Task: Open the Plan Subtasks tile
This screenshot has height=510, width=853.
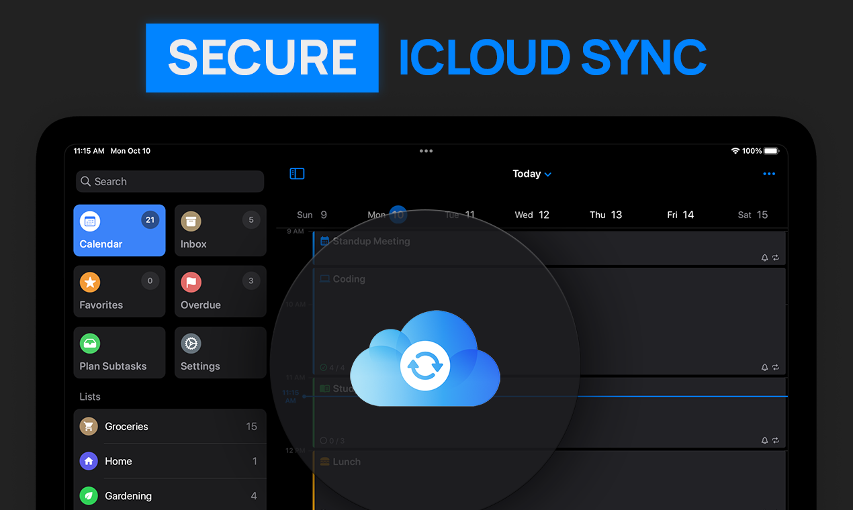Action: click(x=120, y=352)
